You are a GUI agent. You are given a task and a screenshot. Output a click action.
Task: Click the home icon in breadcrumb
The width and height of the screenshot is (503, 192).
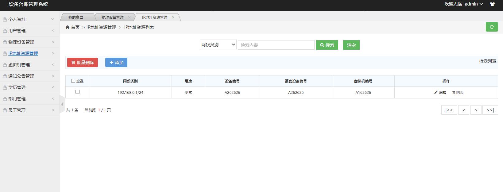click(x=68, y=27)
